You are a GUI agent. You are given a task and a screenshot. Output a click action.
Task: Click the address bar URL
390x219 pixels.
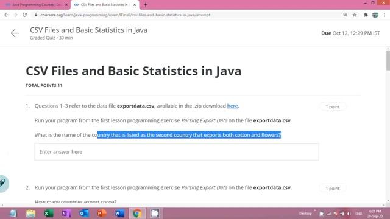(126, 15)
